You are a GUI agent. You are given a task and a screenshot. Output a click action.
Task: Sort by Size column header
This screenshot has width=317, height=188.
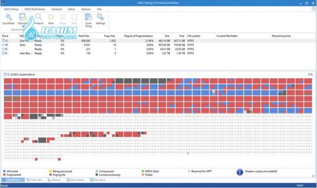[x=167, y=36]
